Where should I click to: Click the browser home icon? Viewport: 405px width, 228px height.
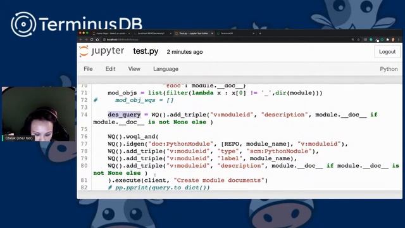(97, 39)
